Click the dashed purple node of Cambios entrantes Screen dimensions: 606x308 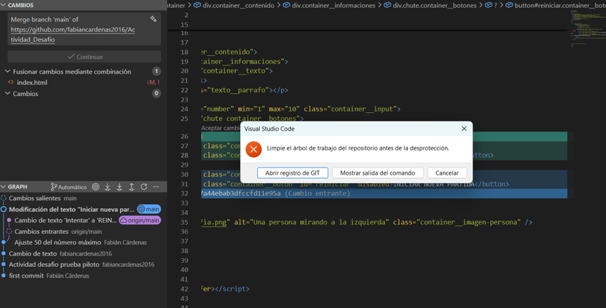point(9,231)
